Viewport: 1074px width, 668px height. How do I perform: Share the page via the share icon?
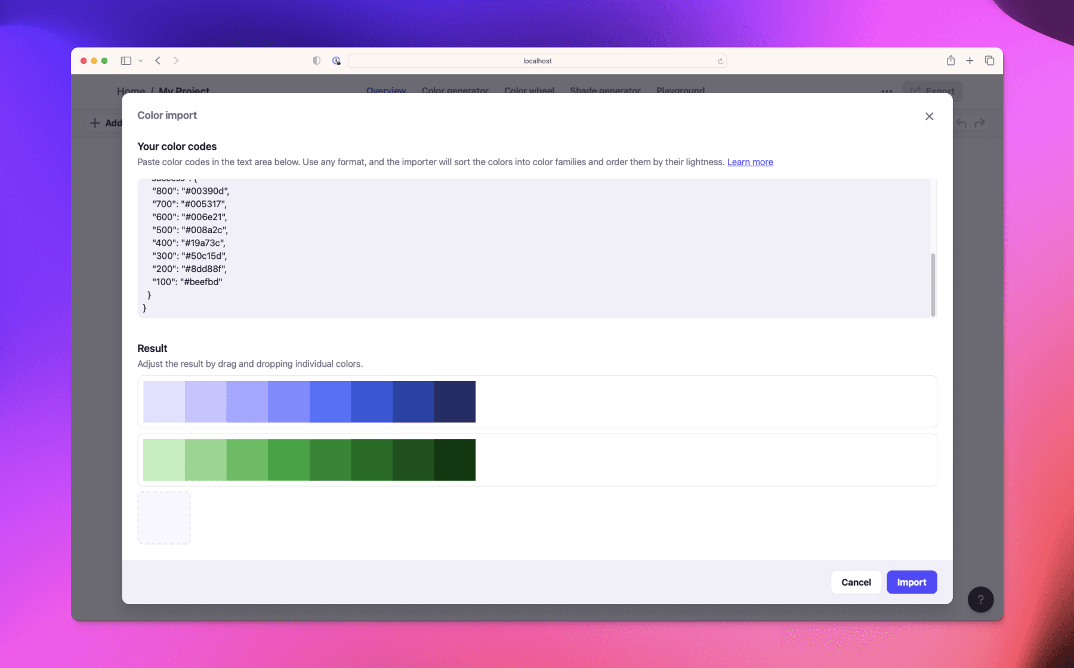coord(950,60)
